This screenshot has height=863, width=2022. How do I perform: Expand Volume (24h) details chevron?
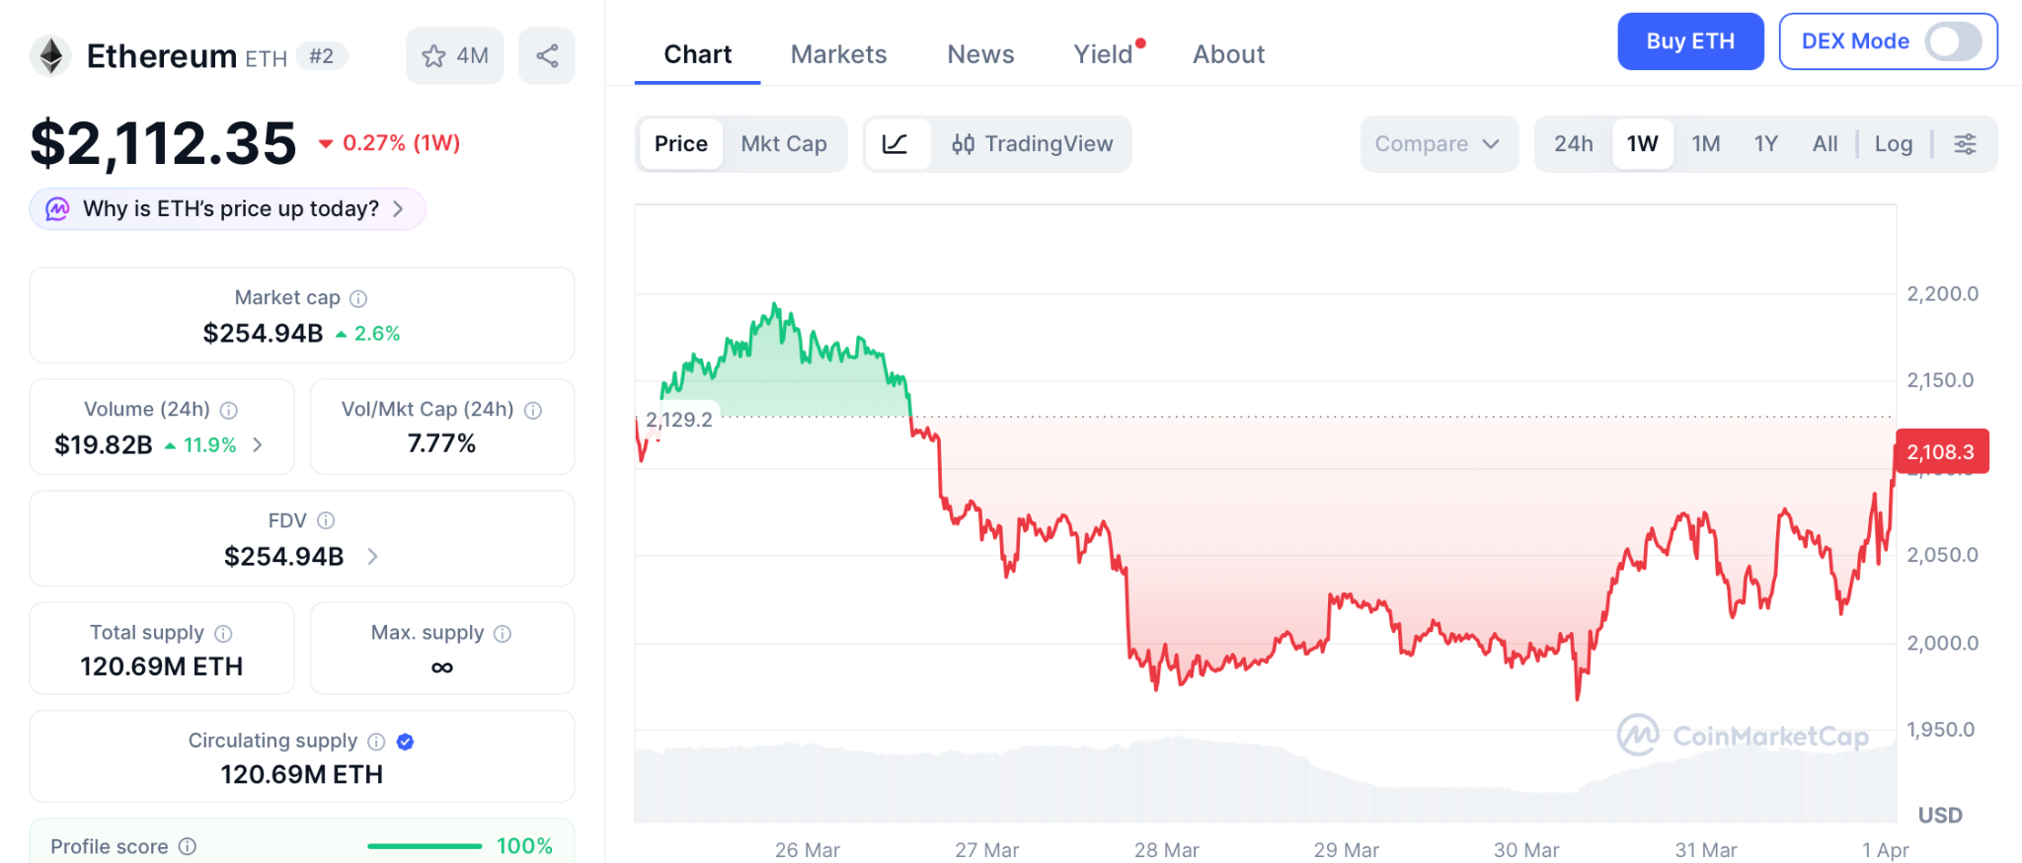258,445
